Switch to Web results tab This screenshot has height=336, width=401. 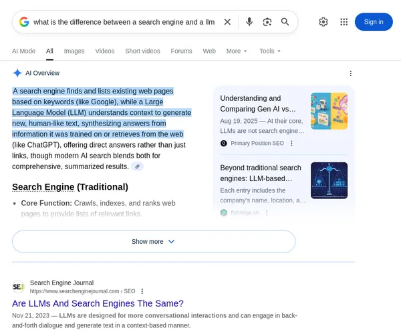click(209, 51)
